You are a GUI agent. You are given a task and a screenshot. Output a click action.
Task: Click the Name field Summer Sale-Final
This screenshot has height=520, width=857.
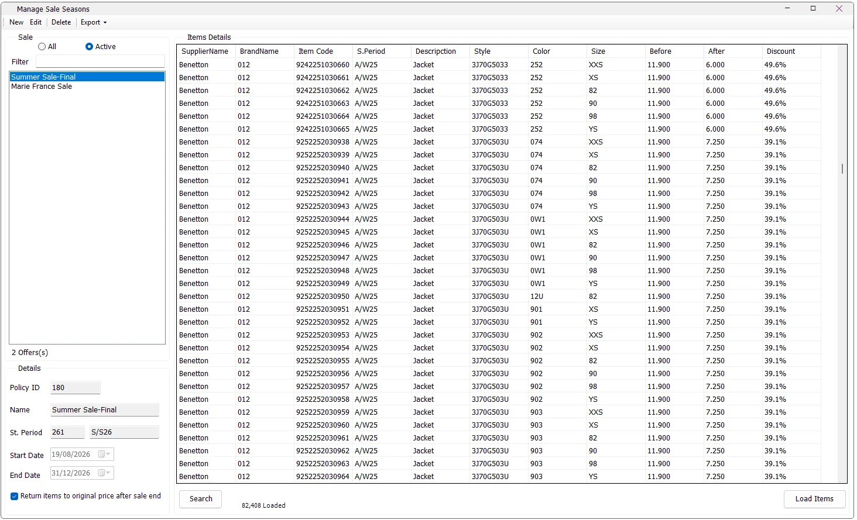[x=104, y=410]
